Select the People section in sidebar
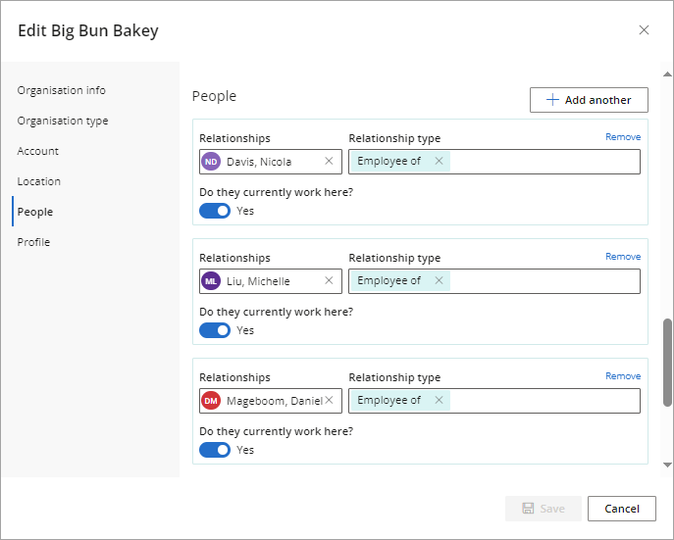This screenshot has width=674, height=540. 35,212
